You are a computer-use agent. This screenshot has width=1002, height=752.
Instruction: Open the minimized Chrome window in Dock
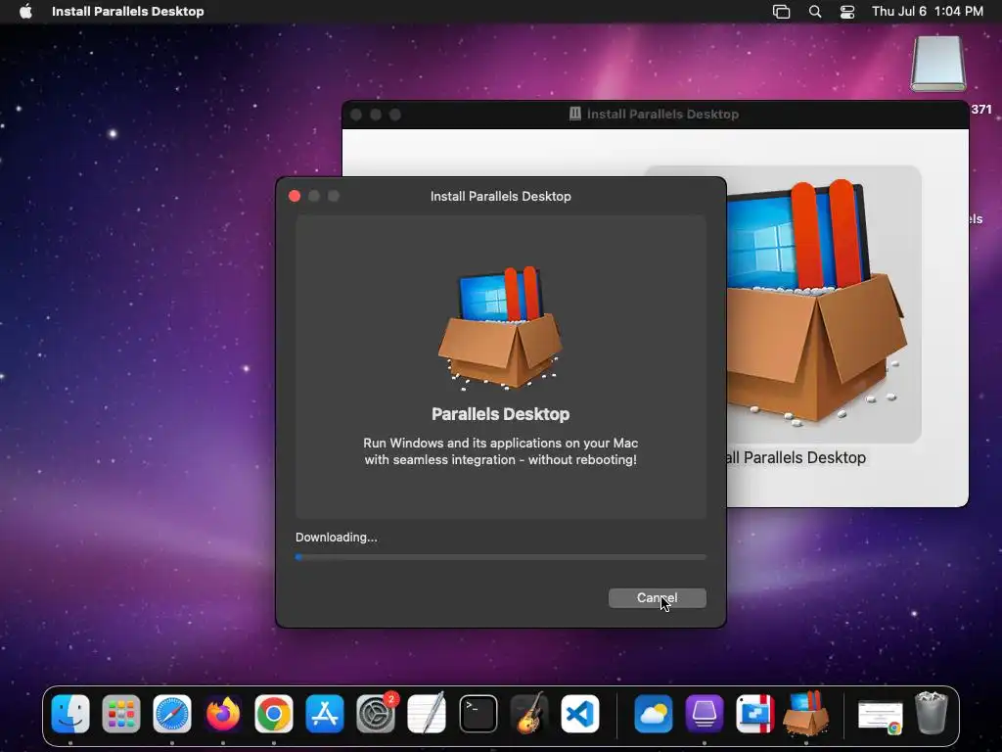881,716
